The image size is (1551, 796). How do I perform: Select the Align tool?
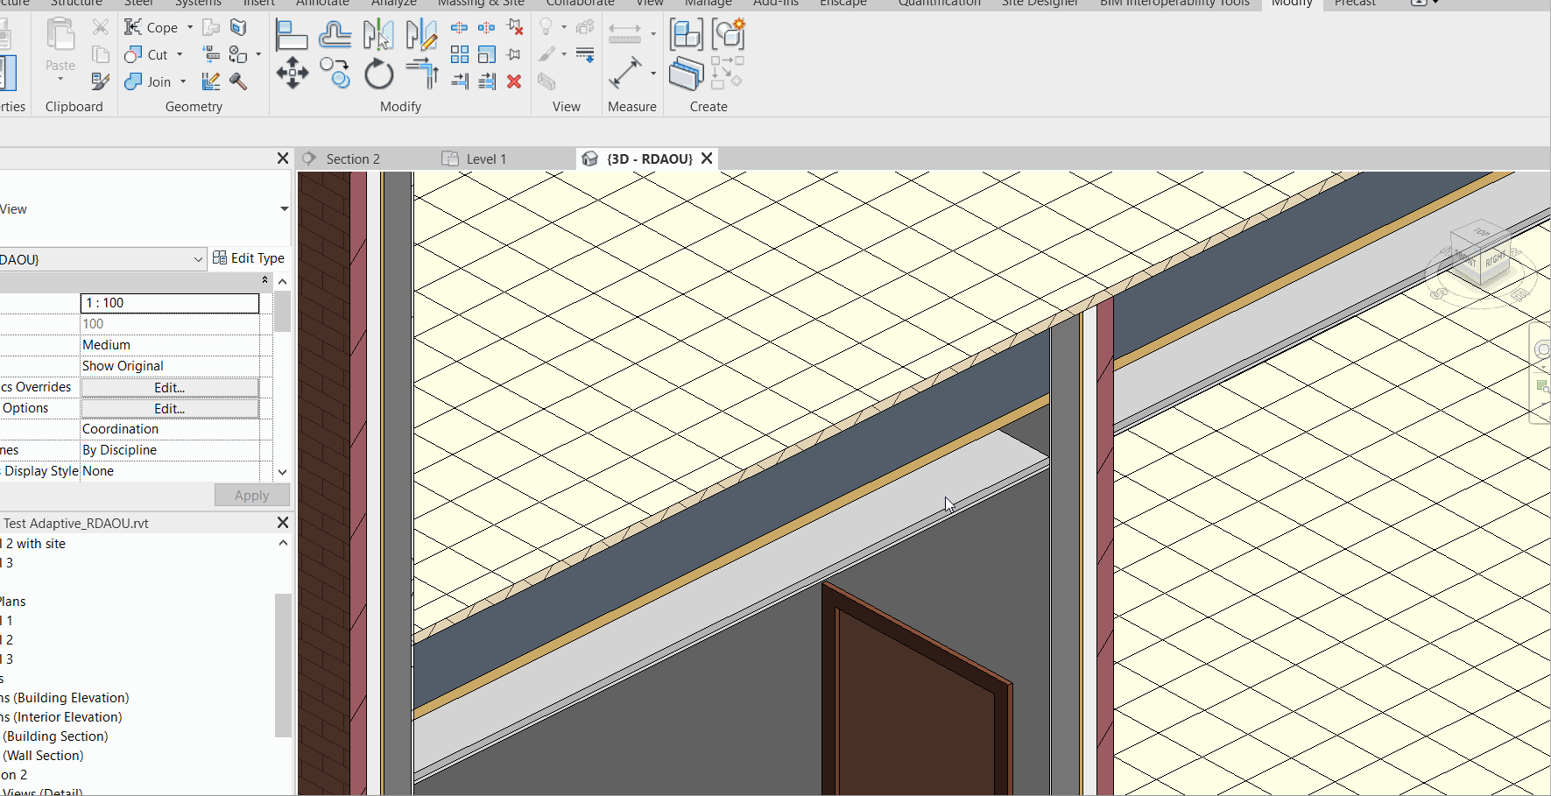(x=293, y=35)
